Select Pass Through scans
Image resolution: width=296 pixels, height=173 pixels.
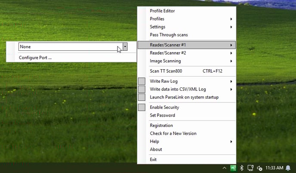tap(187, 35)
